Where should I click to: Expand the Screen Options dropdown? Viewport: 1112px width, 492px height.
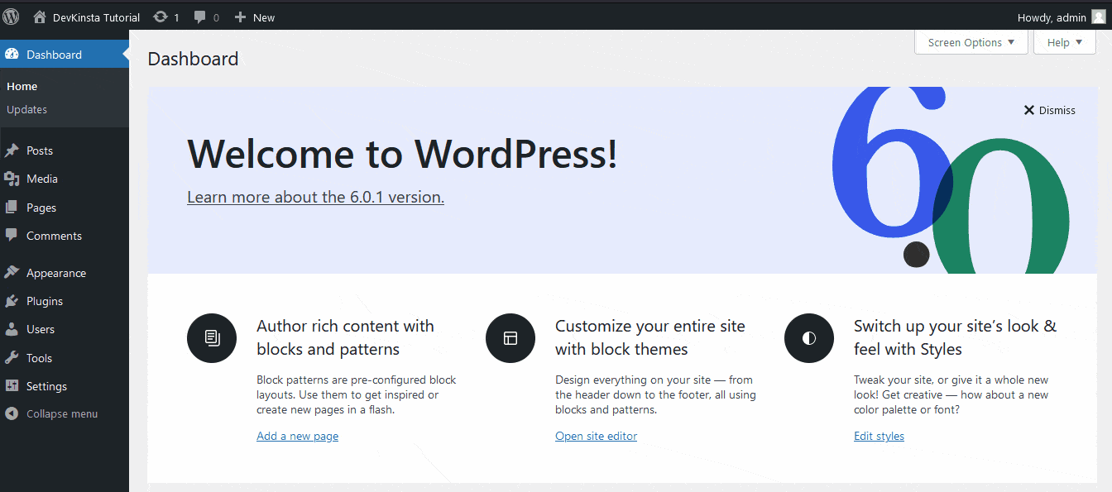click(x=971, y=41)
